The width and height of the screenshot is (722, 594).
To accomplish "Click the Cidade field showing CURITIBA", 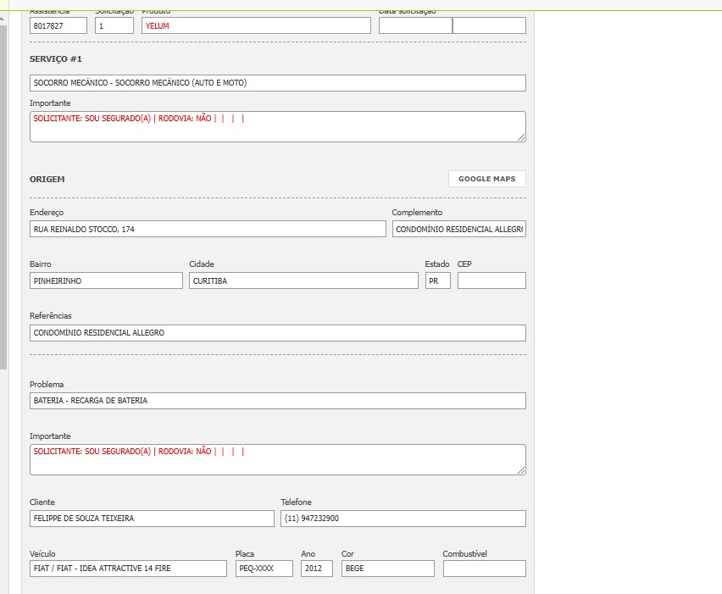I will [x=303, y=280].
